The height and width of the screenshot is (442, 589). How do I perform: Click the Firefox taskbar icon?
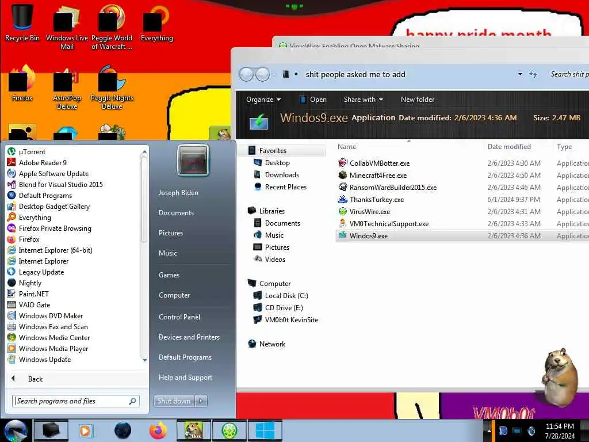[x=158, y=430]
